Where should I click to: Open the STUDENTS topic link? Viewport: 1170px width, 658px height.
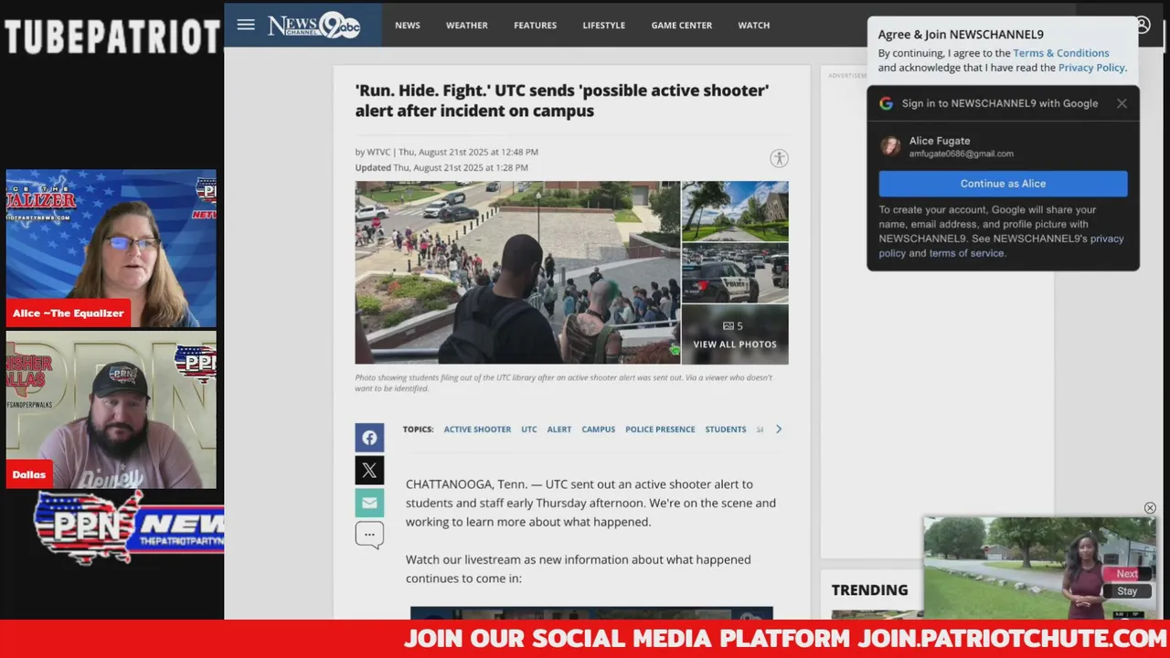pyautogui.click(x=726, y=429)
